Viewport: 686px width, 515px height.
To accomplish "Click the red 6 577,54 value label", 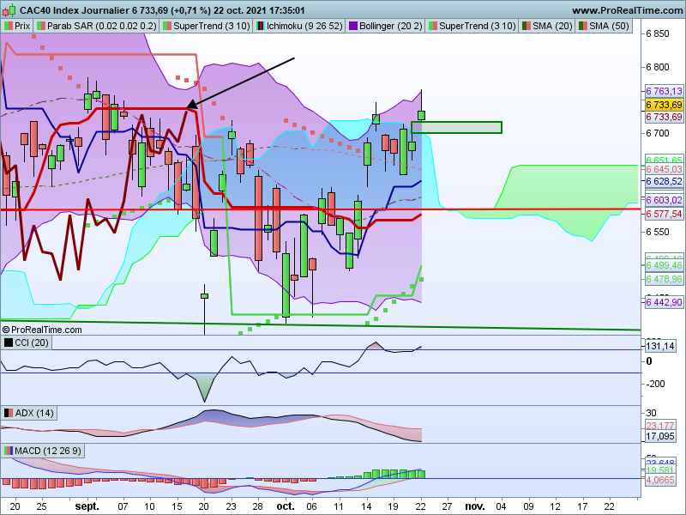I will [x=664, y=214].
